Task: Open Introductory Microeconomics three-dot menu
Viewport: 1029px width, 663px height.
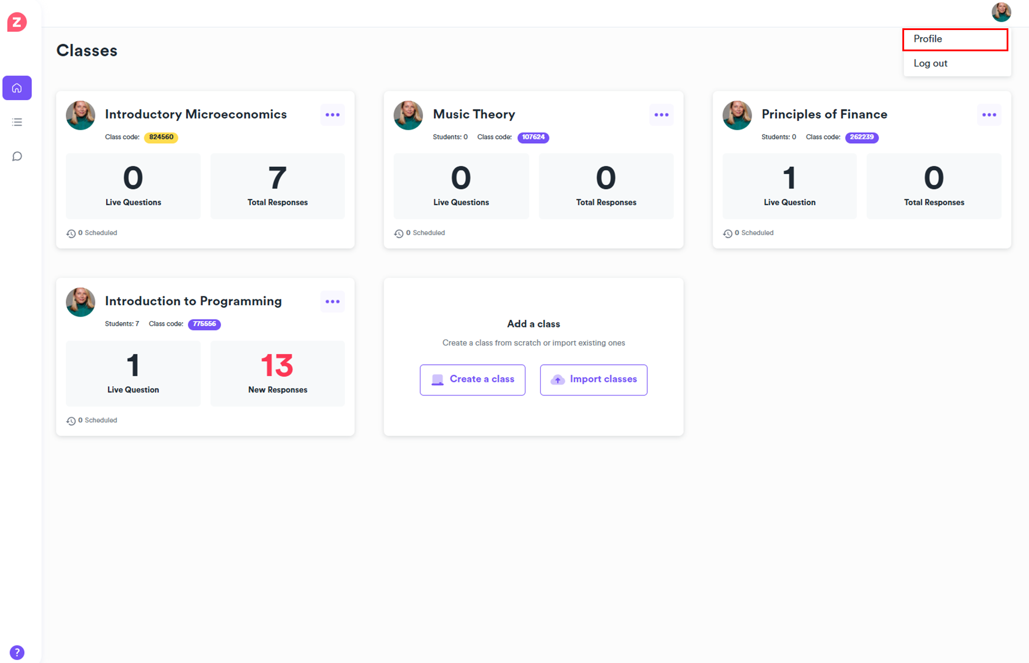Action: (332, 115)
